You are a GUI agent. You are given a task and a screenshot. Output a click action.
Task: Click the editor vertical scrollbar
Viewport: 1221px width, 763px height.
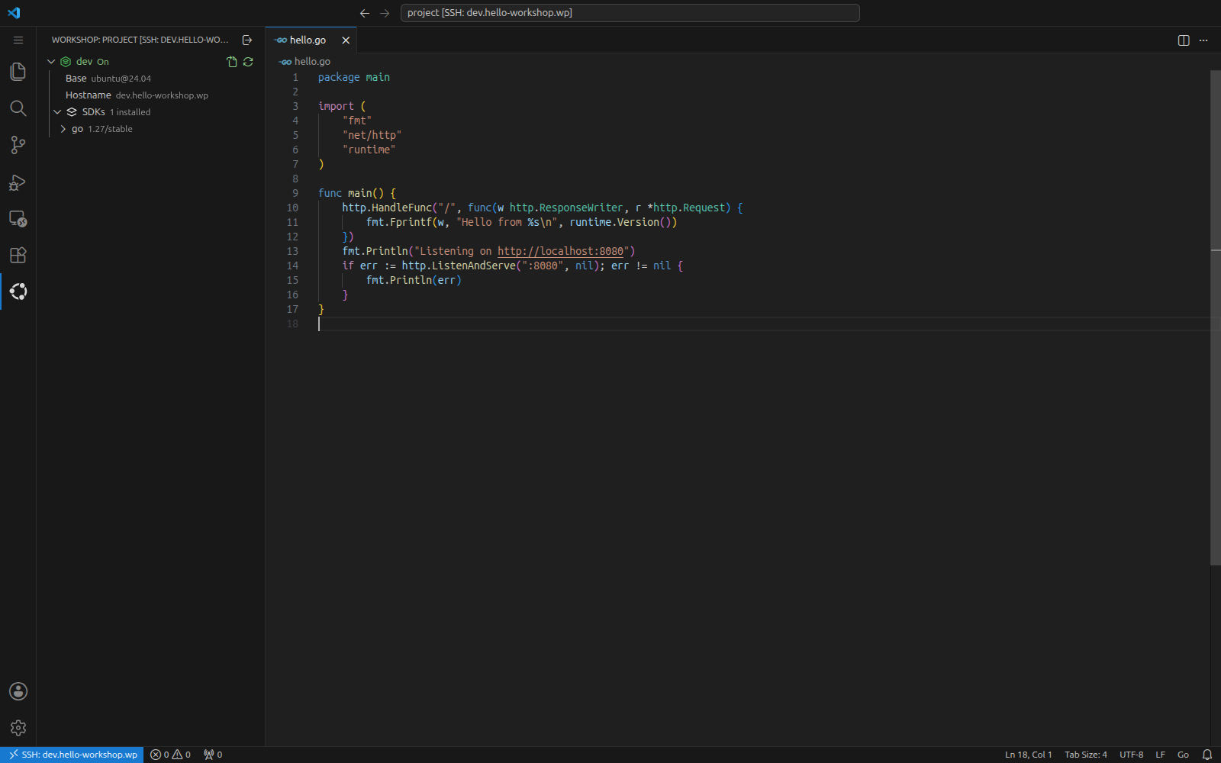(x=1216, y=317)
